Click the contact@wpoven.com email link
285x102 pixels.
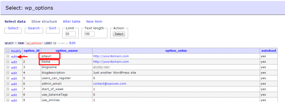110,83
